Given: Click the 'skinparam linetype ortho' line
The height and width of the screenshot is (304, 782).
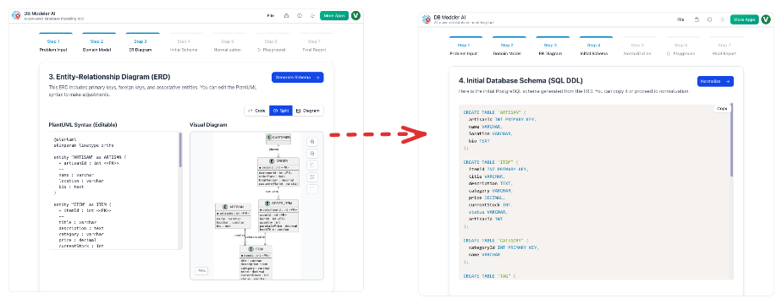Looking at the screenshot, I should tap(84, 145).
